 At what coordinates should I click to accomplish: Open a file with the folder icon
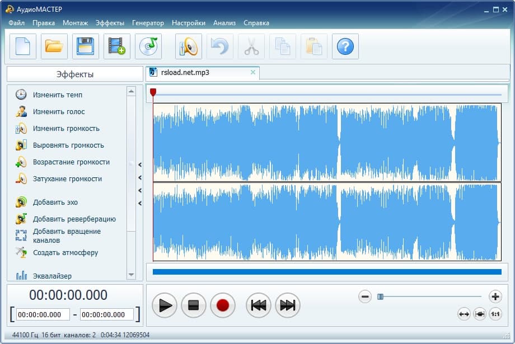[x=54, y=46]
